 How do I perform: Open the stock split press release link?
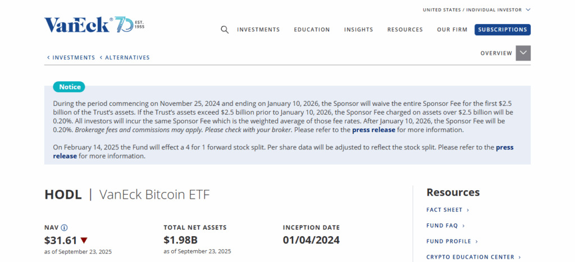coord(504,148)
